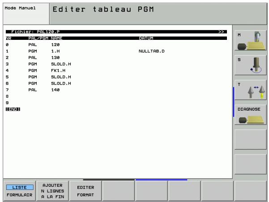This screenshot has height=202, width=269.
Task: Click the Editer tableau PGM title
Action: coord(103,9)
